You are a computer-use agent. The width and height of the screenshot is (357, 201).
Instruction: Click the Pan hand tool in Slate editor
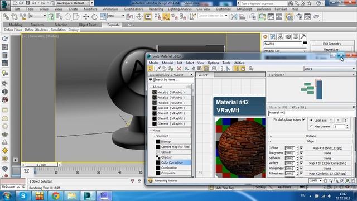point(326,181)
